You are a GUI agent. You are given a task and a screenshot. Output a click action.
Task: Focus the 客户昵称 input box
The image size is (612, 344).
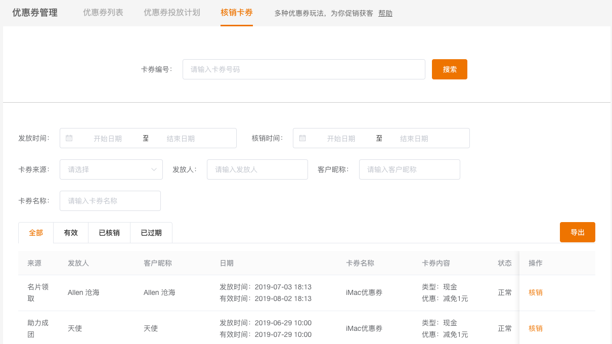point(409,169)
